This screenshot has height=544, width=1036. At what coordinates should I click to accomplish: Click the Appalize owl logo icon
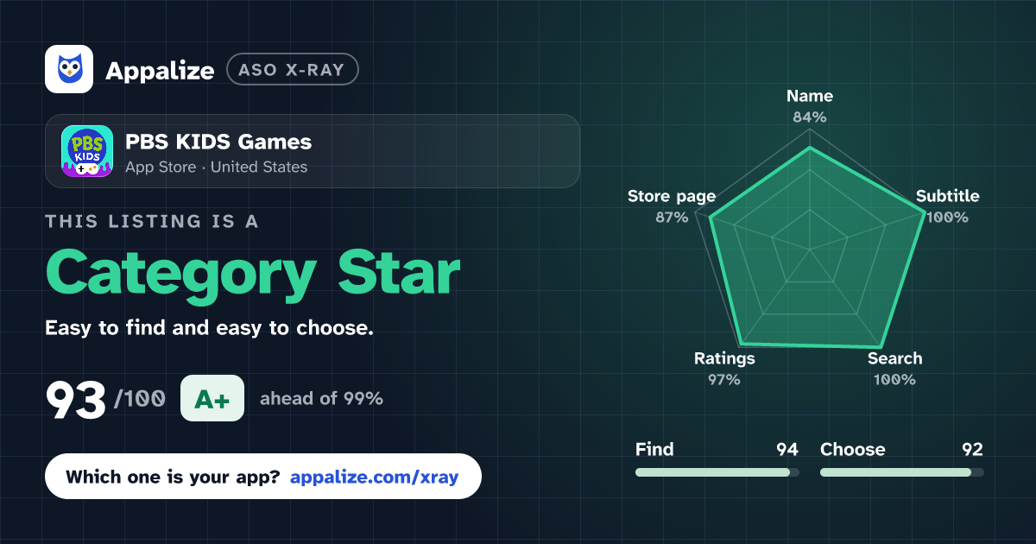click(69, 69)
